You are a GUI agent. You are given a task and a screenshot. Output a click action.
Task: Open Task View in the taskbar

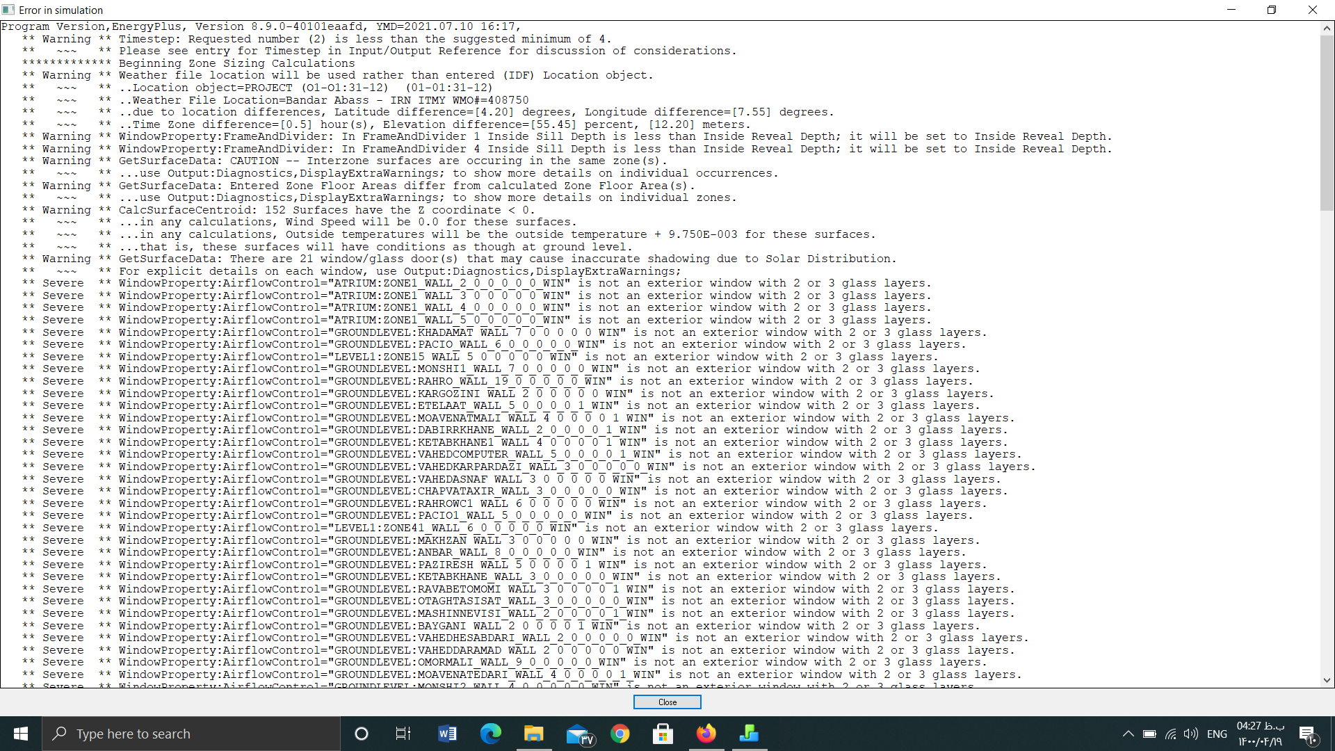[403, 734]
